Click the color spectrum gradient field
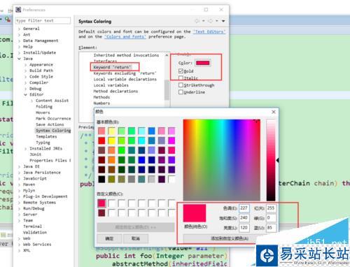Screen dimensions: 350x267 click(222, 160)
